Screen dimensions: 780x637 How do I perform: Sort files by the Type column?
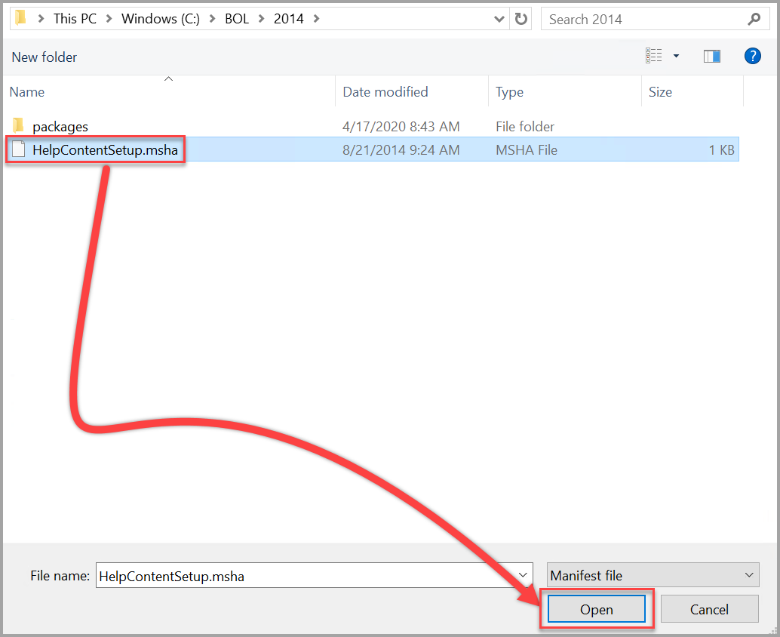(x=510, y=91)
